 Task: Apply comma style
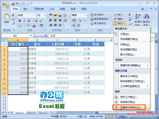(x=85, y=21)
